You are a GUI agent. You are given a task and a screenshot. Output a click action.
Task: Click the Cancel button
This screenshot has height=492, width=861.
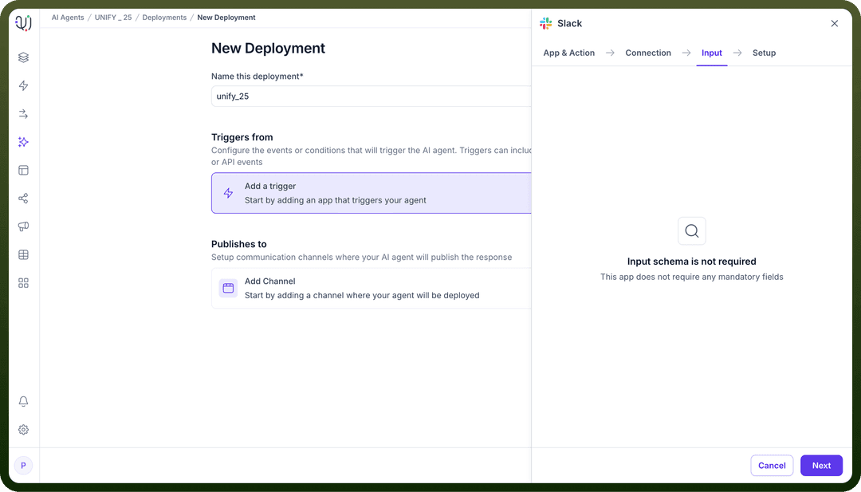click(772, 465)
